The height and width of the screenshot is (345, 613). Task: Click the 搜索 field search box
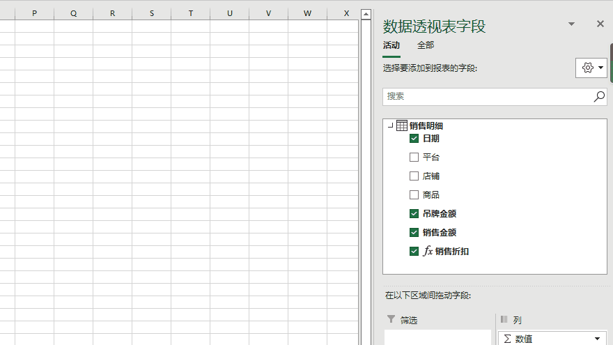point(495,96)
